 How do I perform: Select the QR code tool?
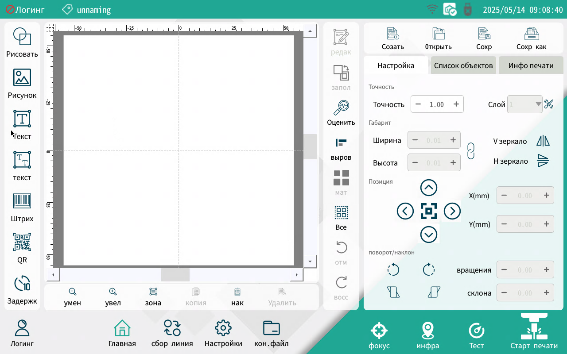click(x=22, y=243)
